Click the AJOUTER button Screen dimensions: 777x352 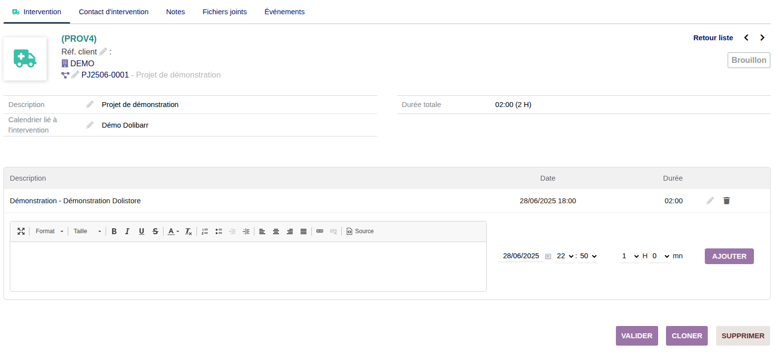pos(729,256)
